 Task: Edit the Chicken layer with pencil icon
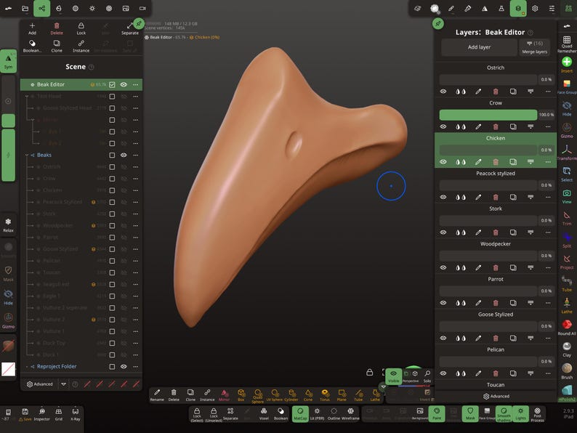[478, 162]
